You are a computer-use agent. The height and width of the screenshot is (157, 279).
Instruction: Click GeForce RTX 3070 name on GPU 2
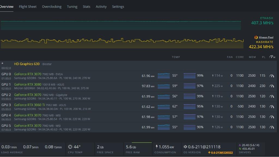(x=28, y=95)
